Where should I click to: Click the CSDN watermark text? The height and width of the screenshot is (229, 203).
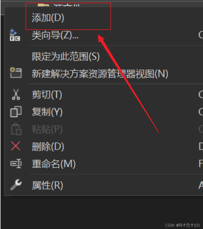[182, 225]
